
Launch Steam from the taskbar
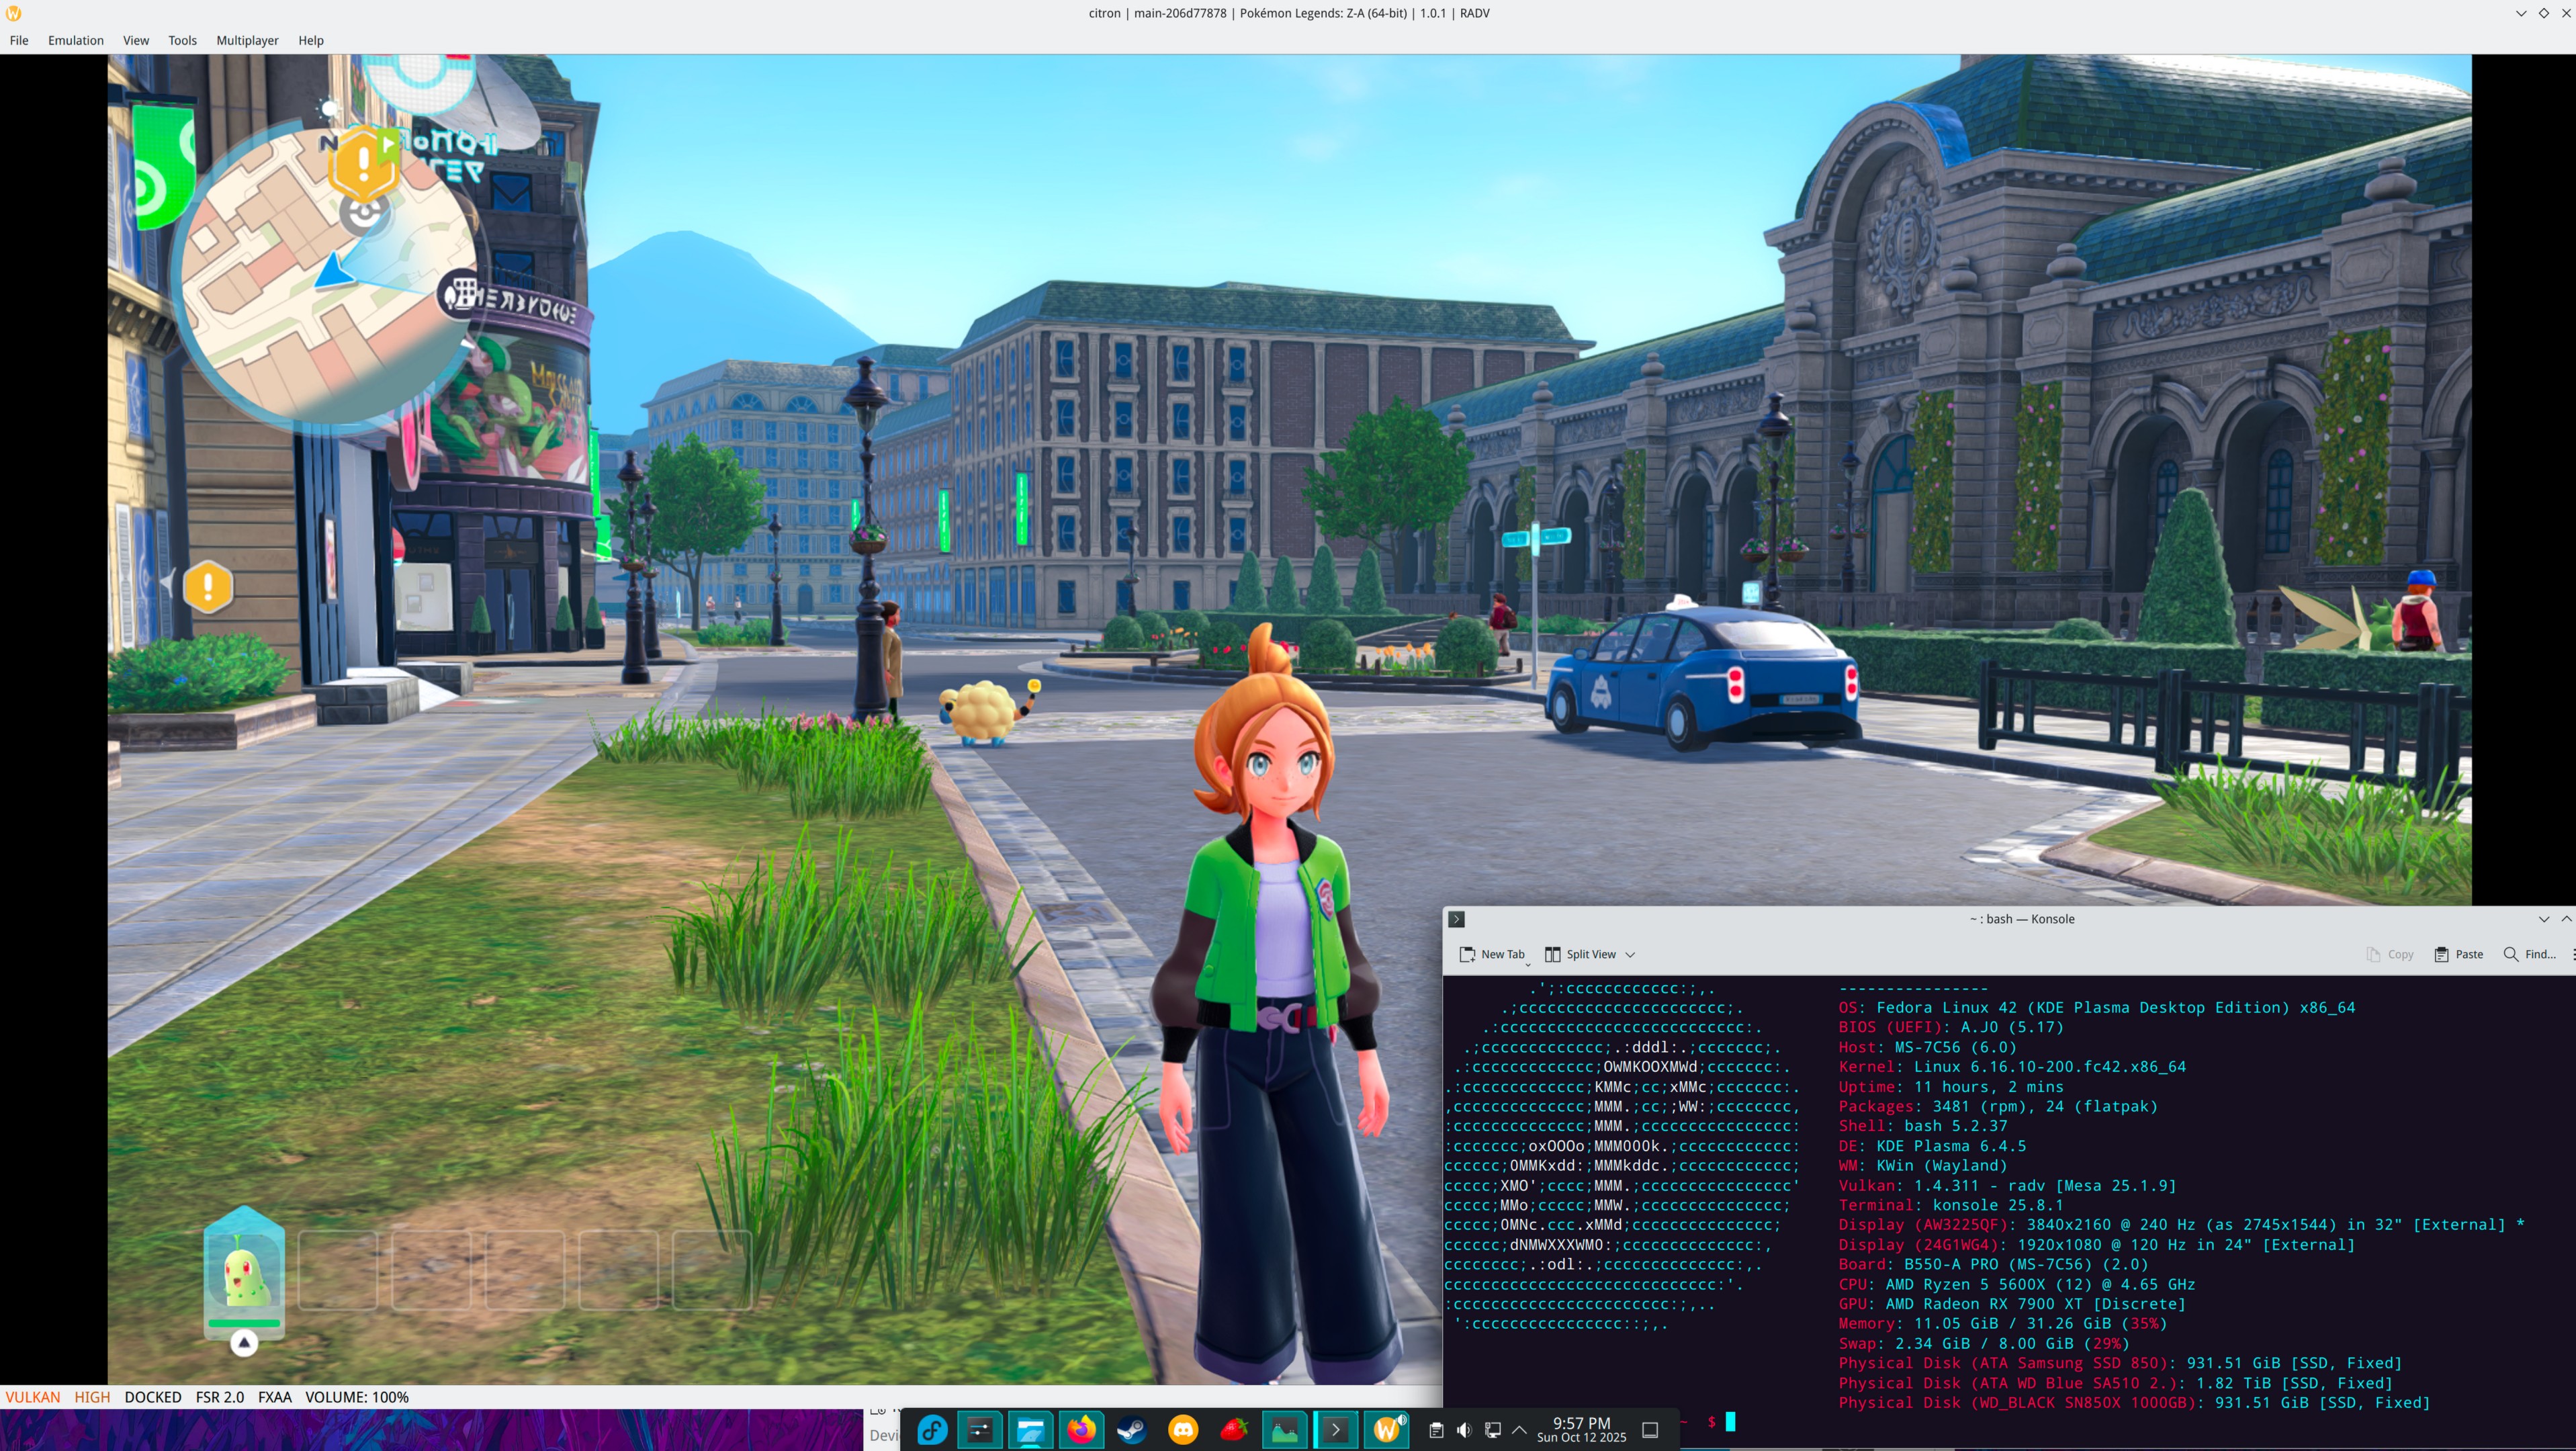click(x=1132, y=1430)
